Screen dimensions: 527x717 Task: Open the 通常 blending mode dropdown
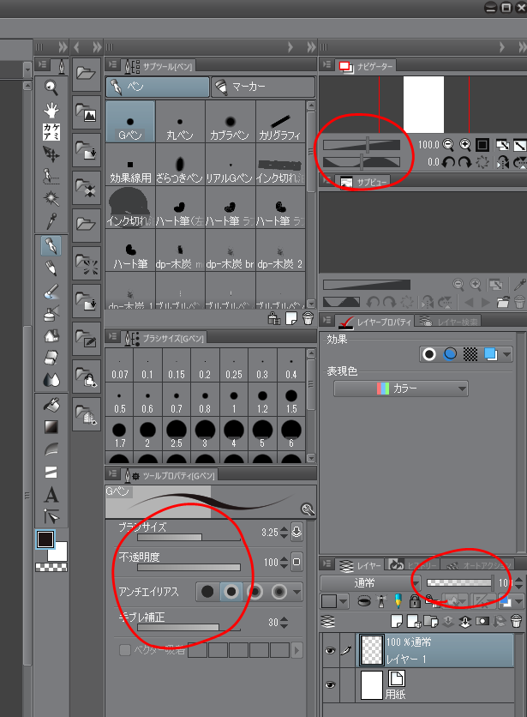pyautogui.click(x=370, y=583)
